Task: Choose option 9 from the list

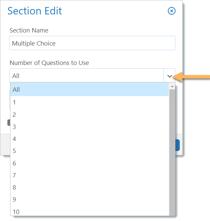Action: (89, 200)
